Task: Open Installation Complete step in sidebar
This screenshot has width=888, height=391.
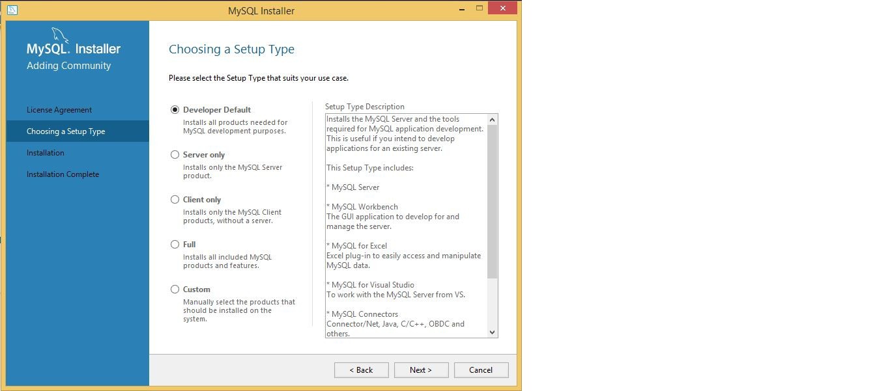Action: coord(63,174)
